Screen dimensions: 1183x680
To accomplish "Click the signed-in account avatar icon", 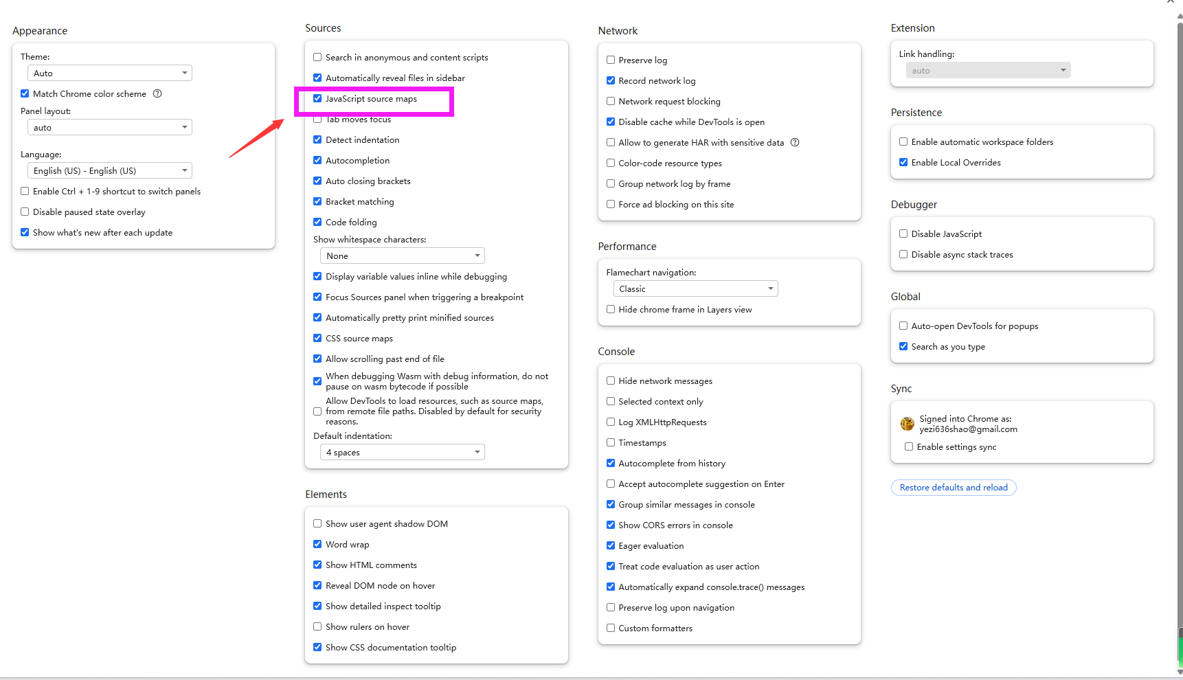I will click(907, 424).
